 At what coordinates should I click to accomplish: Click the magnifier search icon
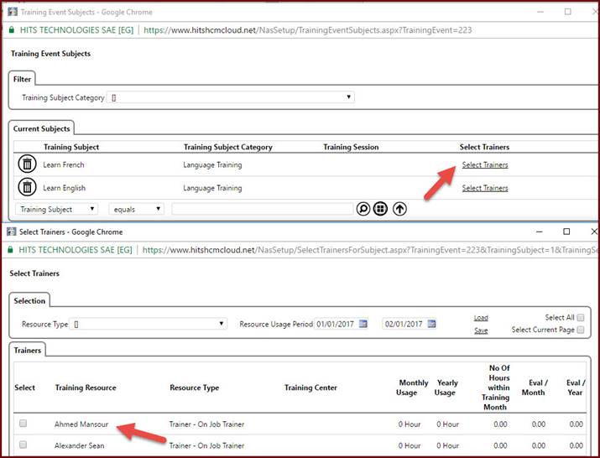[363, 209]
